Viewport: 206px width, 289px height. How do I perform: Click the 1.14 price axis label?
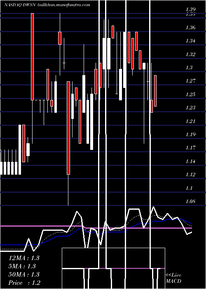click(190, 161)
